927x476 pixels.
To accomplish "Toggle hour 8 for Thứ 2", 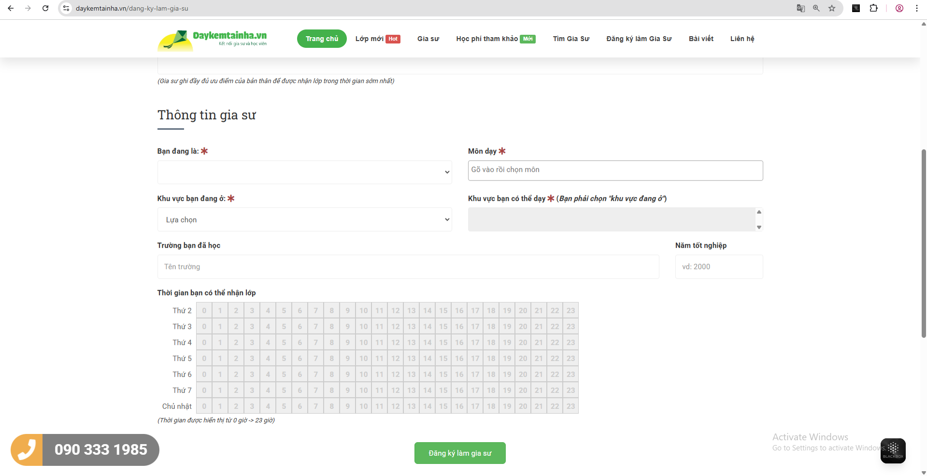I will (x=332, y=310).
